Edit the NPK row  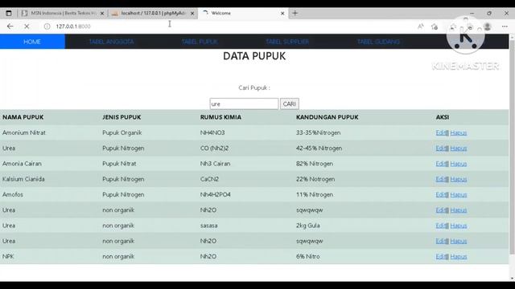[441, 256]
